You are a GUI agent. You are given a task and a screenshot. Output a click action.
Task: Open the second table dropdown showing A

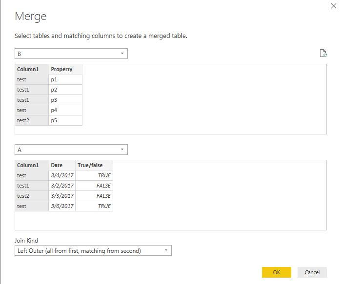pyautogui.click(x=71, y=150)
